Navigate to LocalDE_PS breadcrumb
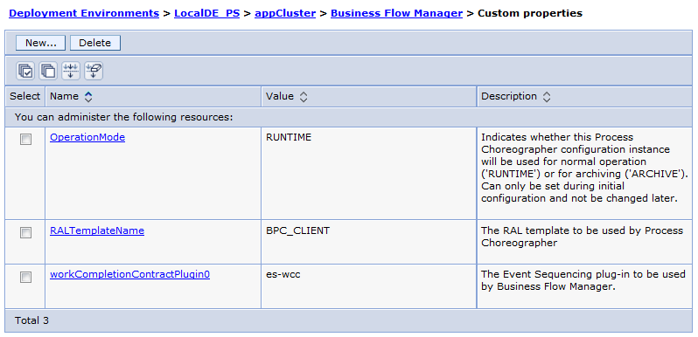This screenshot has width=698, height=337. [x=207, y=13]
